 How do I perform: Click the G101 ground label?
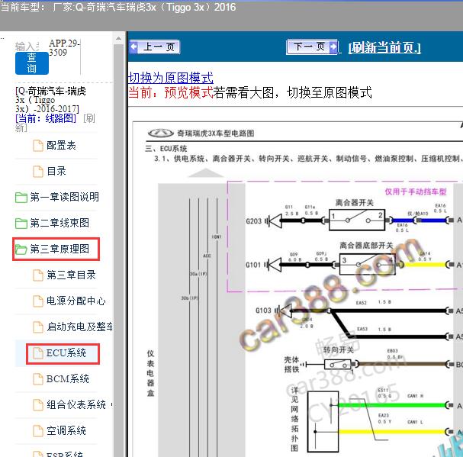(253, 265)
